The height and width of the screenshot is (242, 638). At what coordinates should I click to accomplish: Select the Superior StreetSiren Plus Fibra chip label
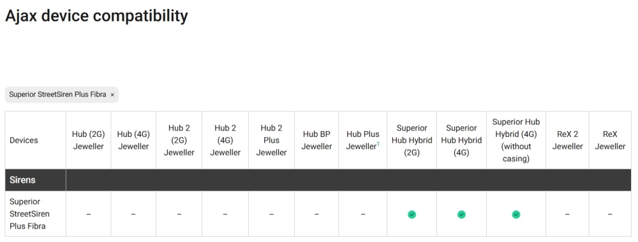[57, 95]
